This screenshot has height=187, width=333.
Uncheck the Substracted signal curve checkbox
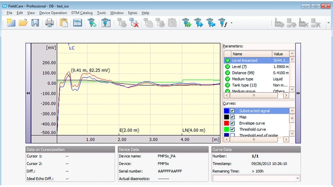pos(232,111)
